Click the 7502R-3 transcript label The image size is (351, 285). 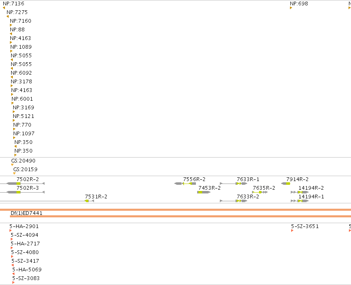28,188
